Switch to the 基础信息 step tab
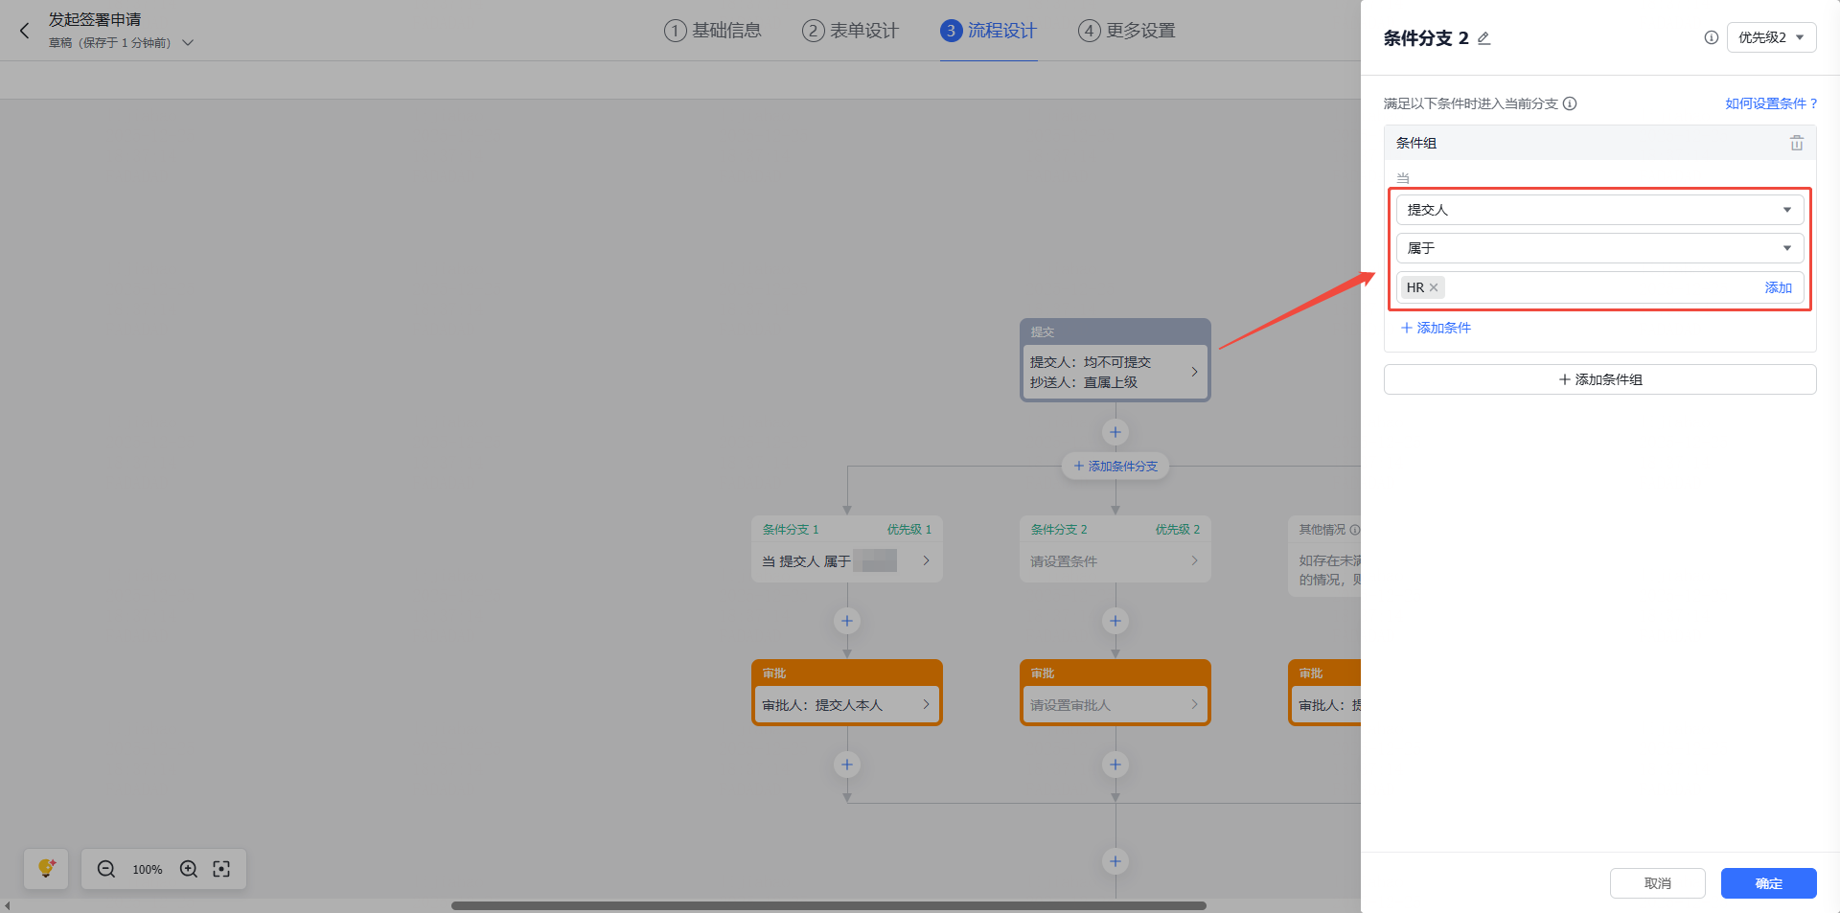 tap(713, 31)
